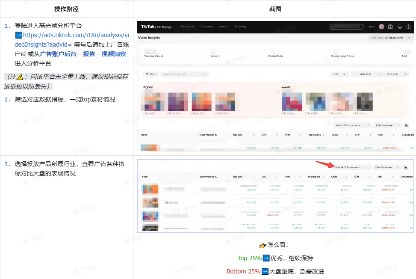This screenshot has width=416, height=279.
Task: Open the CTR metric dropdown near the dates
Action: click(339, 74)
